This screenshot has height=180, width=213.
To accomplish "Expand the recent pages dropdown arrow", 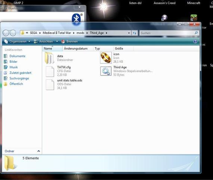I will click(18, 33).
